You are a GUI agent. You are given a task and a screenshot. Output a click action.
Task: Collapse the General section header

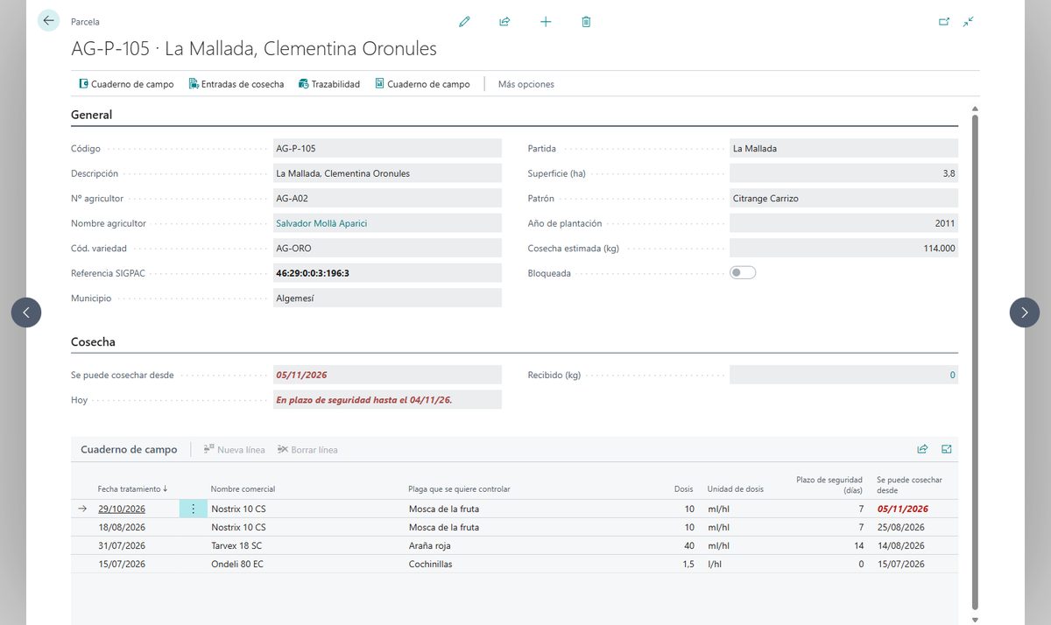91,115
